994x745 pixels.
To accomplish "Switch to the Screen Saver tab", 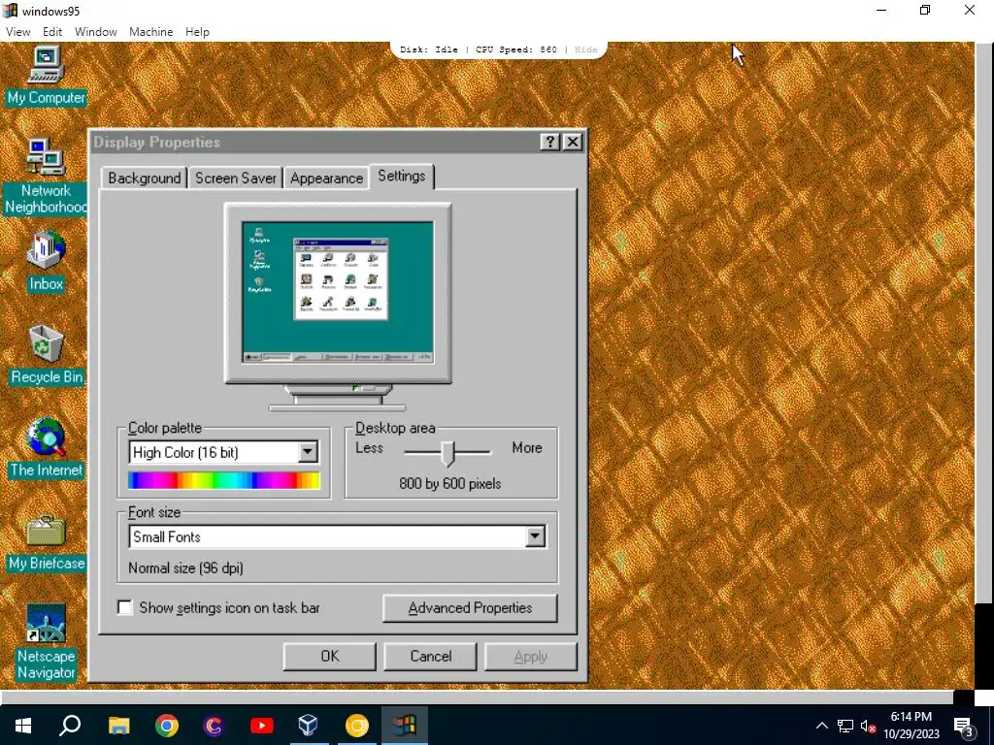I will pos(235,178).
